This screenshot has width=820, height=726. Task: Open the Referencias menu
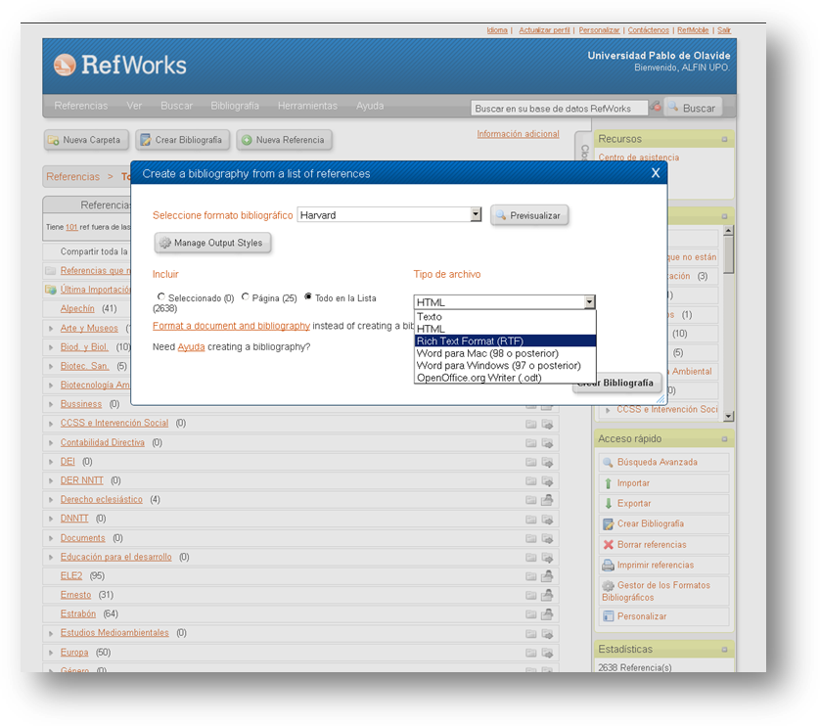81,106
